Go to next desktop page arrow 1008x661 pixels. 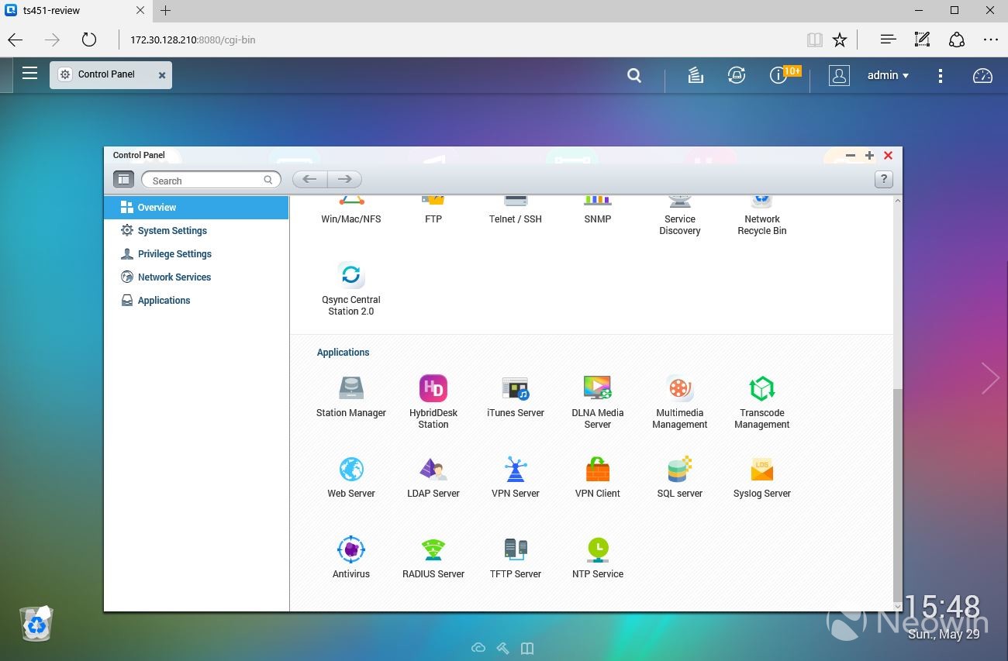coord(990,378)
